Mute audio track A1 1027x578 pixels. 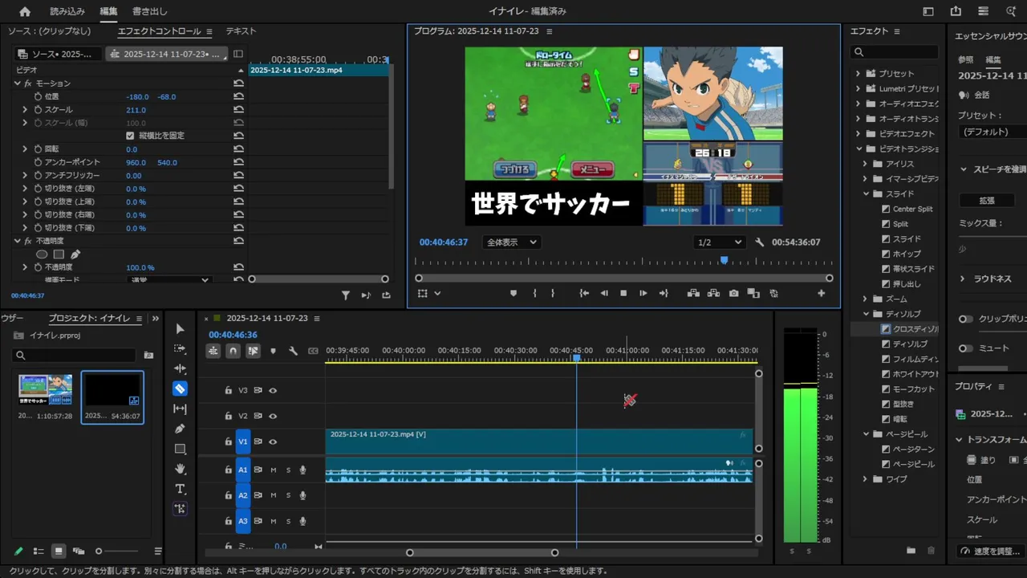pos(274,470)
